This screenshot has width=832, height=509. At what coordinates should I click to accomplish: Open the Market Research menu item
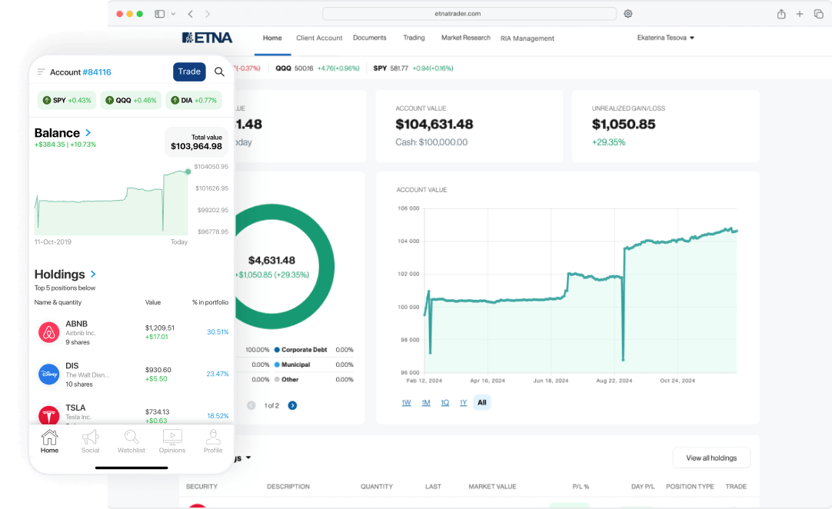[x=466, y=38]
